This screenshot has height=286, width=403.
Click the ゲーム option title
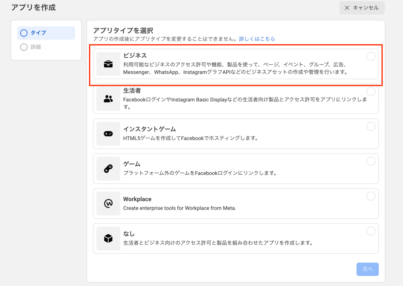pyautogui.click(x=132, y=164)
